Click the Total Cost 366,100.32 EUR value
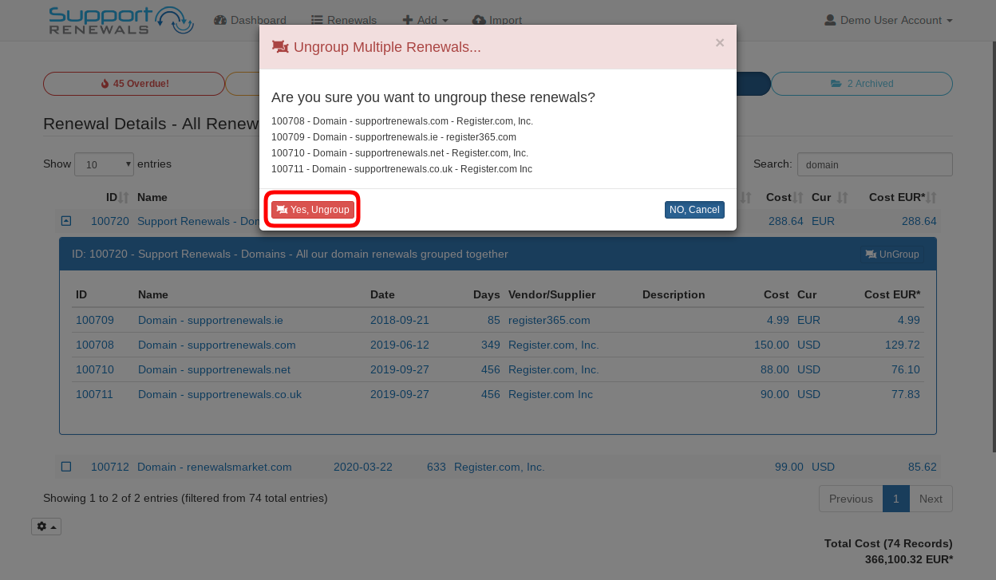The image size is (996, 580). tap(909, 559)
